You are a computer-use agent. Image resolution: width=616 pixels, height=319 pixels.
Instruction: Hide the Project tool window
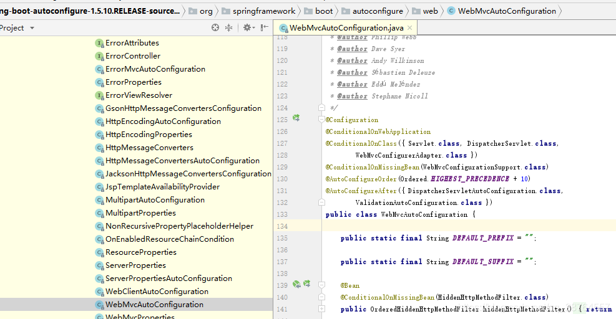point(265,27)
